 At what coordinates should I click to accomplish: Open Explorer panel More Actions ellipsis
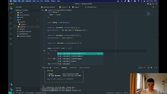click(37, 7)
